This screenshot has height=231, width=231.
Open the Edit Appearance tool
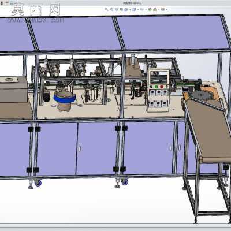coord(150,9)
